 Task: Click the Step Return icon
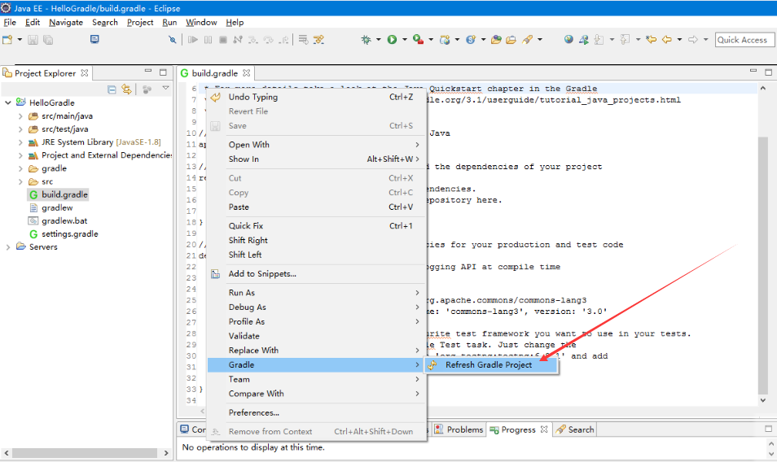click(x=284, y=40)
